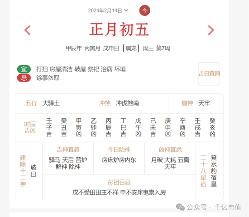The width and height of the screenshot is (249, 217).
Task: Click the green 宜 badge
Action: 24,69
